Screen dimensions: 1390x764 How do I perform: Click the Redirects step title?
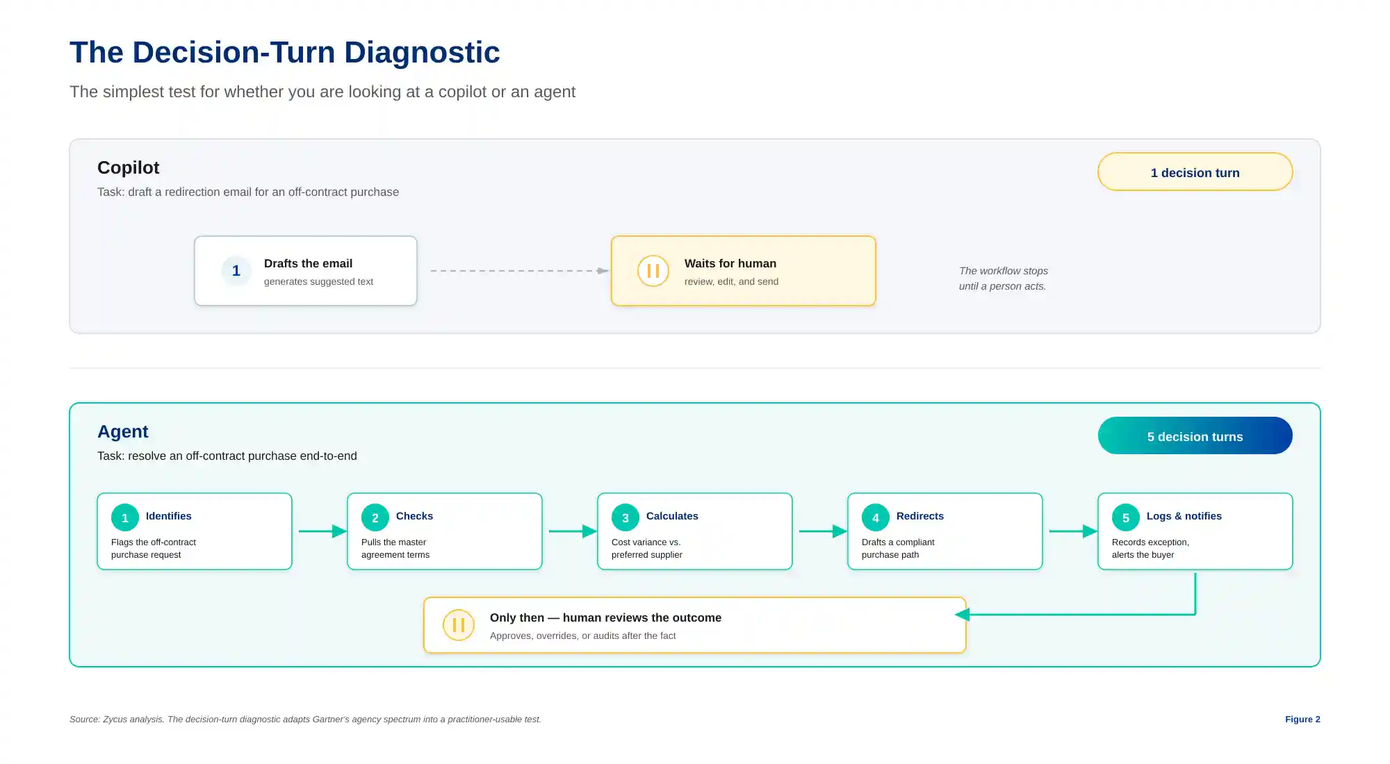point(920,516)
